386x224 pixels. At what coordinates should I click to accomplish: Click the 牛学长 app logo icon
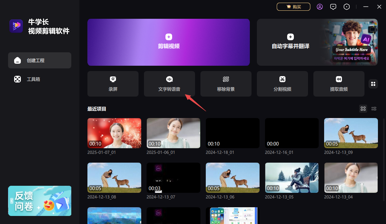point(16,26)
